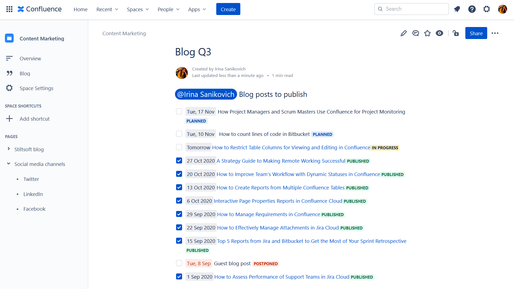The height and width of the screenshot is (289, 514).
Task: Click the POSTPONED status label
Action: pyautogui.click(x=266, y=264)
